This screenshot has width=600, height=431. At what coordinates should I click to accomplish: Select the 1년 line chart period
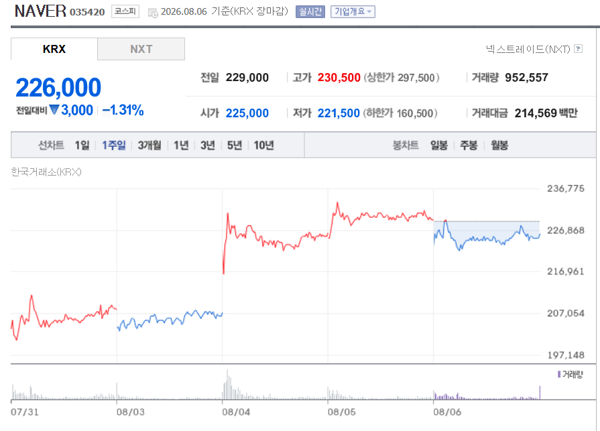(x=181, y=145)
